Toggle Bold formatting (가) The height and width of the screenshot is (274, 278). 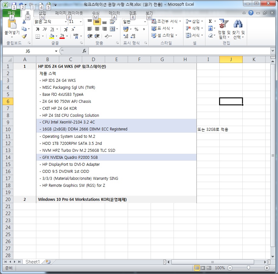click(x=38, y=29)
